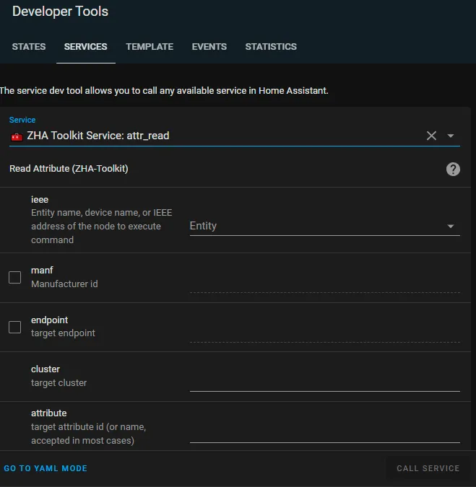Open the help icon for Read Attribute

coord(453,170)
